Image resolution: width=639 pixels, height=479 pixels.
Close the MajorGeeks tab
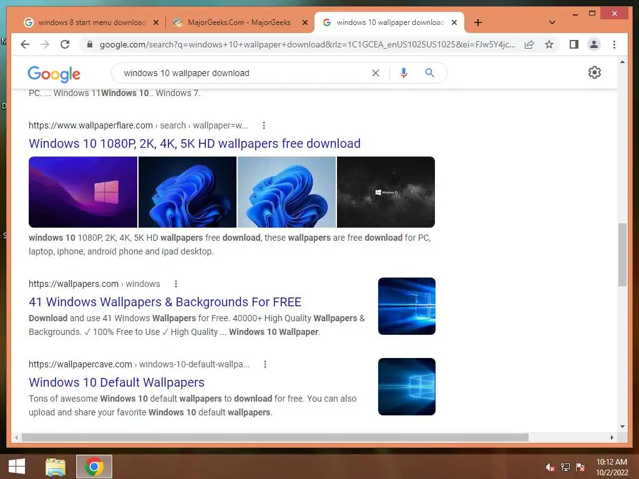pos(305,22)
